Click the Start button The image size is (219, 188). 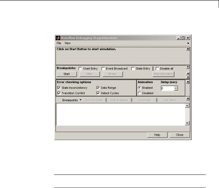[67, 74]
